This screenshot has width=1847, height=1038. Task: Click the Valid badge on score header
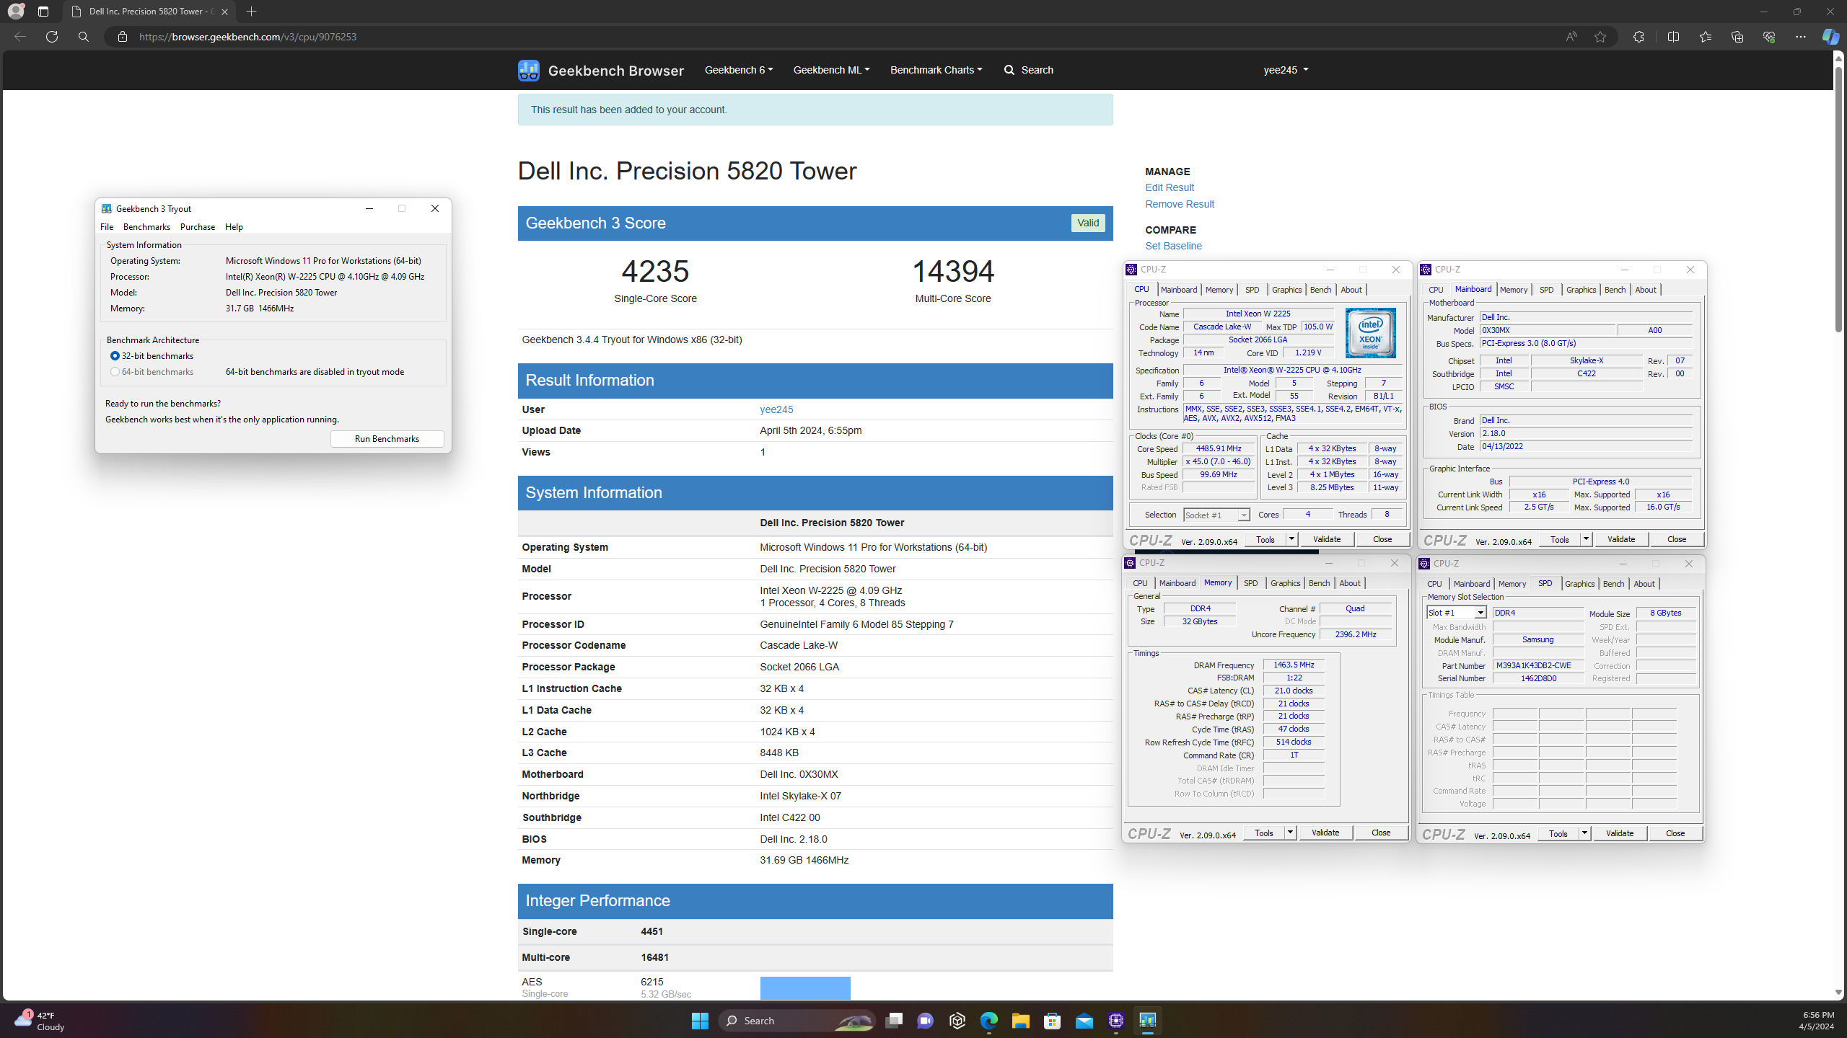[x=1087, y=223]
